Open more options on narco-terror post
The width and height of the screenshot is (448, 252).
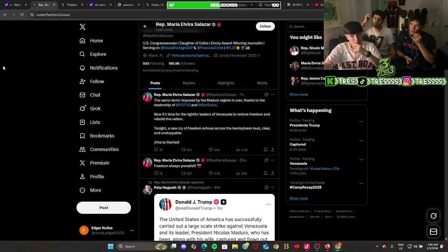273,94
